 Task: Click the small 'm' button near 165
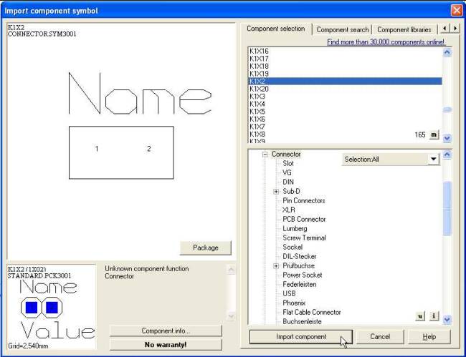click(434, 135)
